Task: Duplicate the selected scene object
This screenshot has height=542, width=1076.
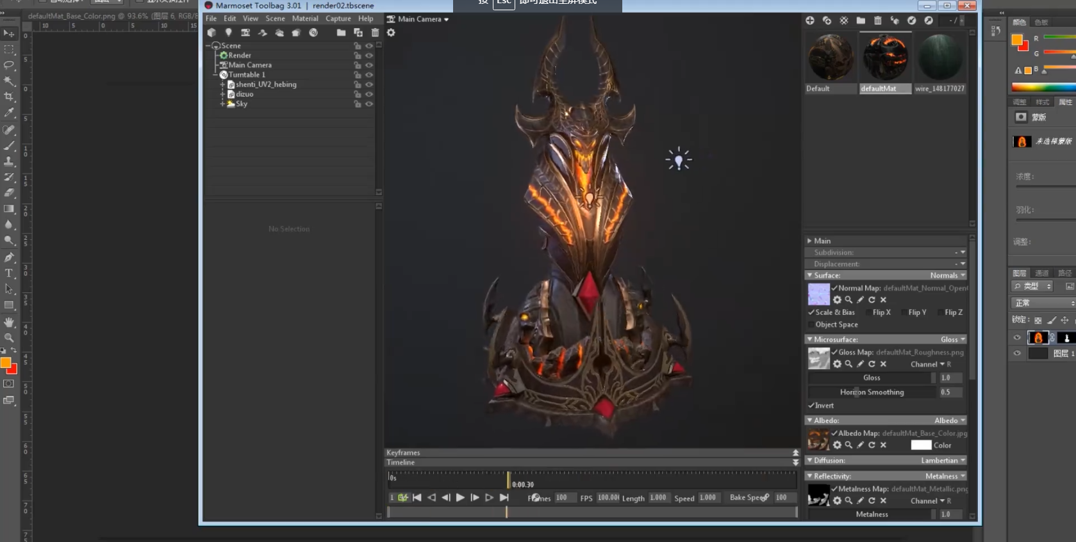Action: pyautogui.click(x=358, y=33)
